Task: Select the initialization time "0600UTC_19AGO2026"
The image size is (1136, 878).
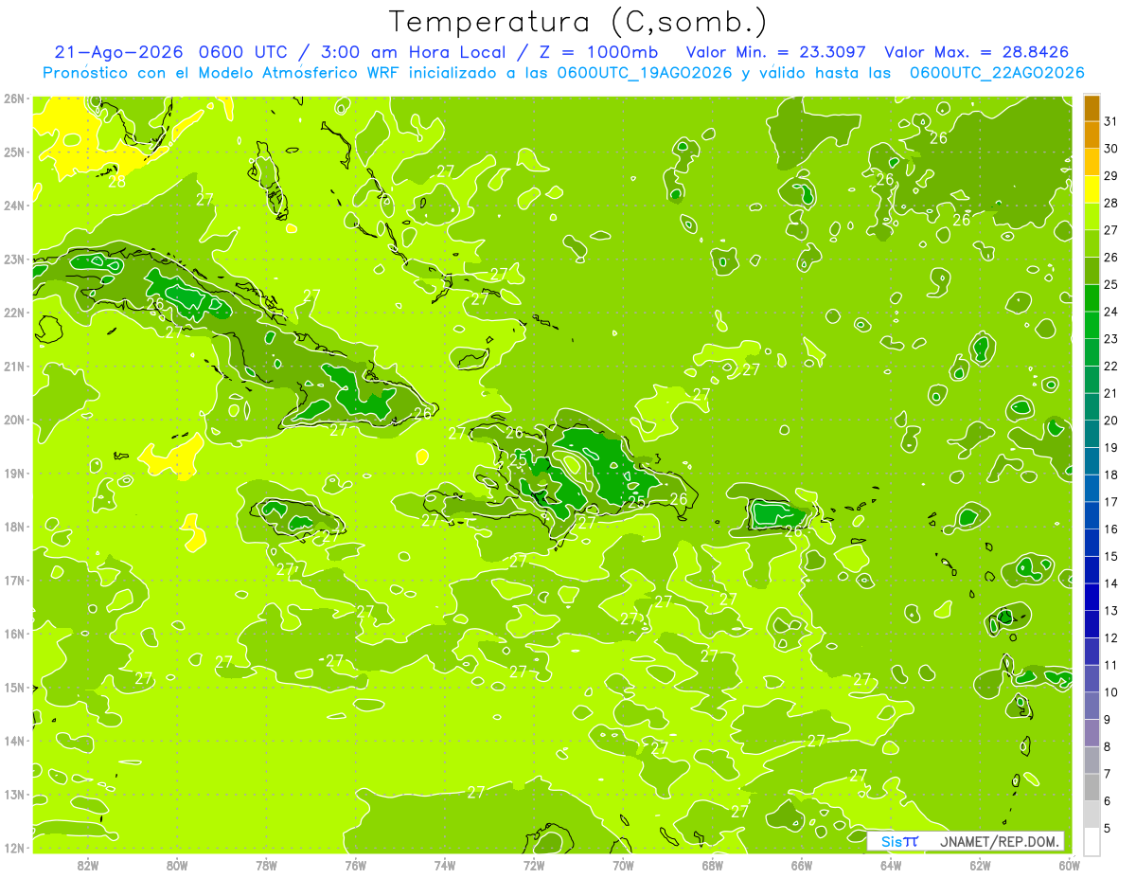Action: 645,73
